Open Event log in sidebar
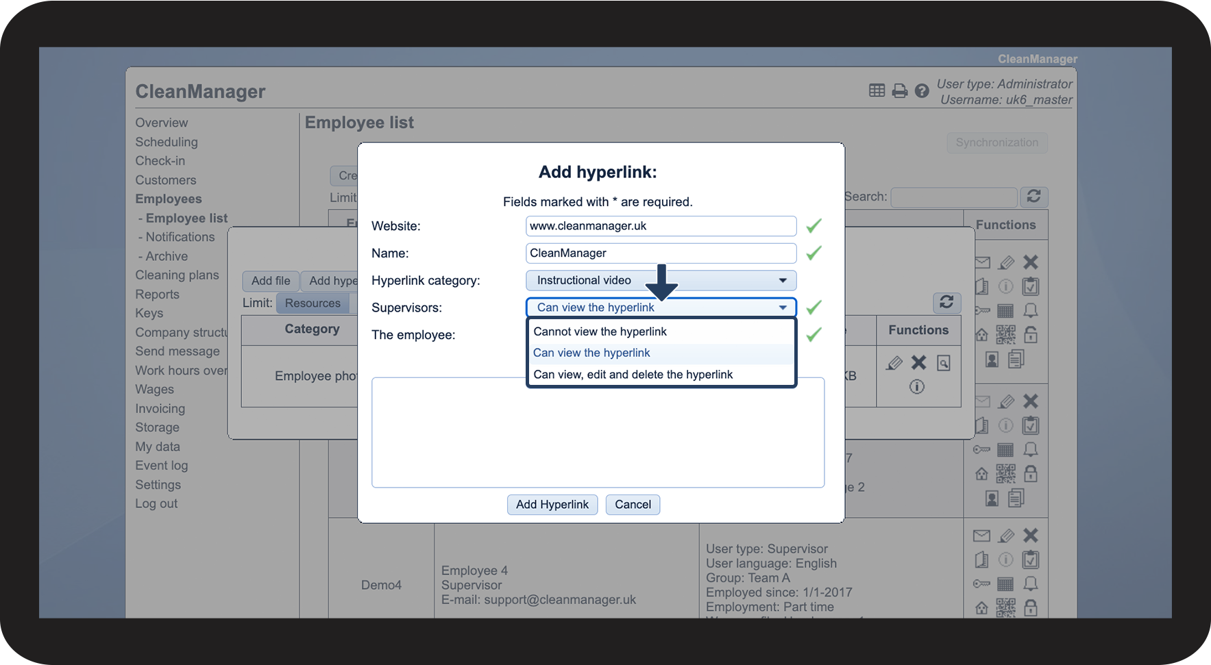The height and width of the screenshot is (665, 1211). pyautogui.click(x=161, y=466)
